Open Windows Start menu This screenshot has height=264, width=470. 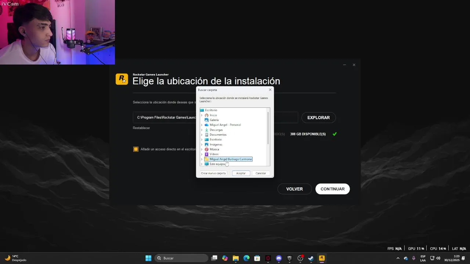[148, 258]
